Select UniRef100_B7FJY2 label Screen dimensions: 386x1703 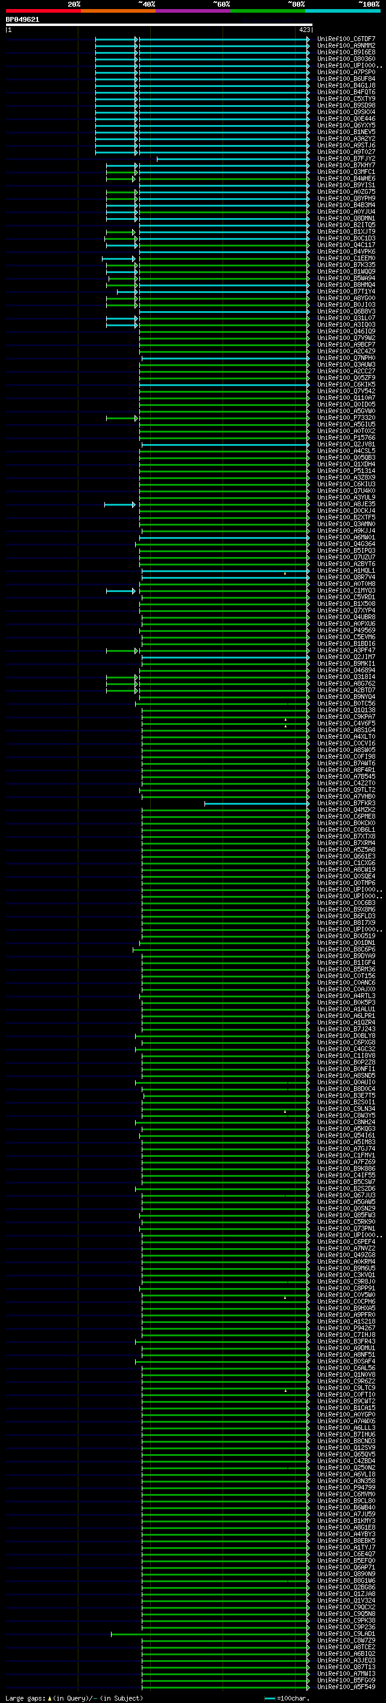pyautogui.click(x=346, y=159)
